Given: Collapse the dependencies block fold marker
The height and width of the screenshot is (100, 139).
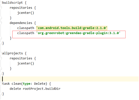Looking at the screenshot, I should tap(1, 23).
